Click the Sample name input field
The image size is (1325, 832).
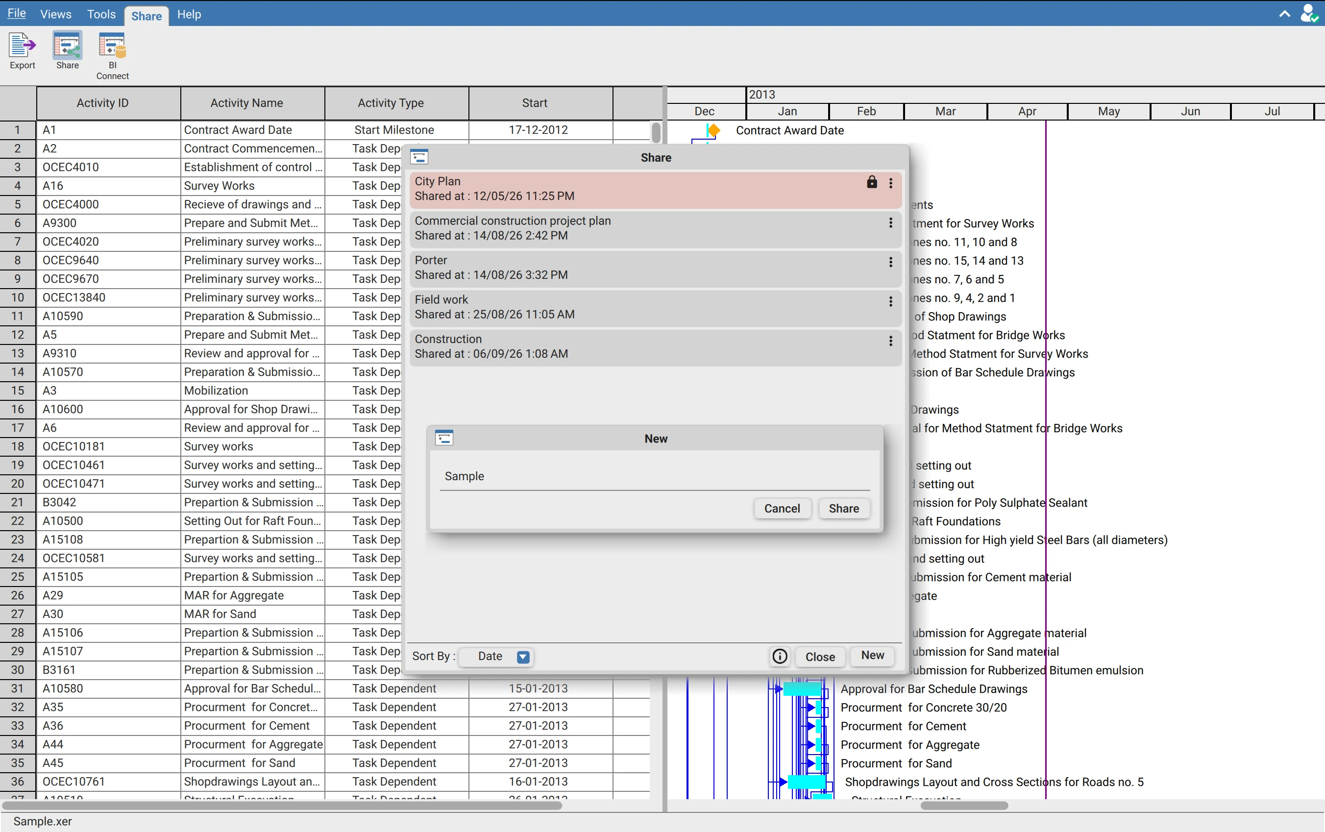point(655,477)
